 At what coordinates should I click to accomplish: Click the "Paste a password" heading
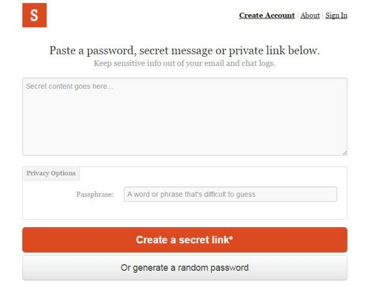(185, 50)
